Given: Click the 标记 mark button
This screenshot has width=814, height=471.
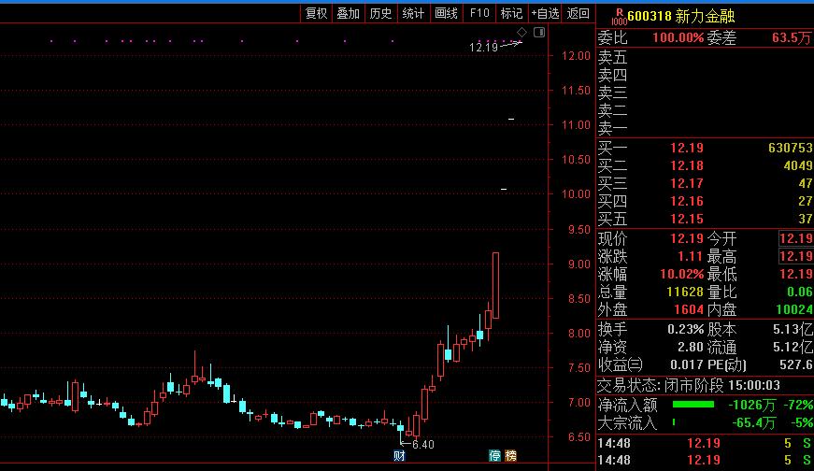Looking at the screenshot, I should [511, 13].
